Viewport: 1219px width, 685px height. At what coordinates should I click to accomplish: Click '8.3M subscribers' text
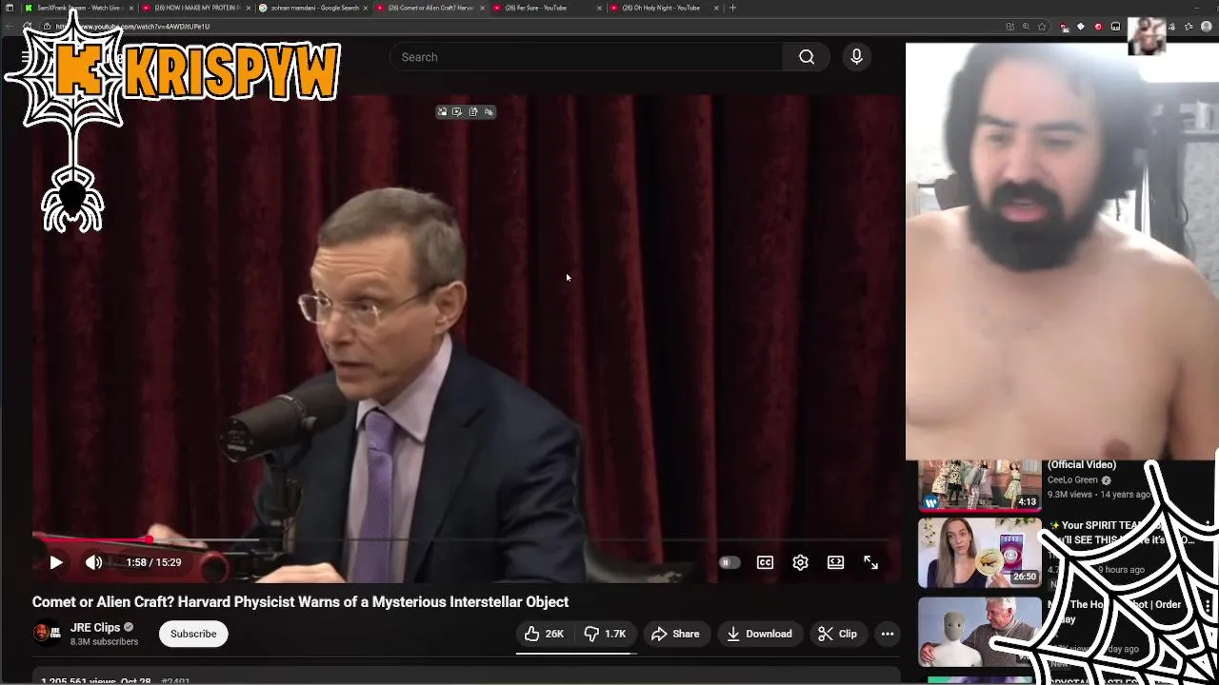coord(104,642)
